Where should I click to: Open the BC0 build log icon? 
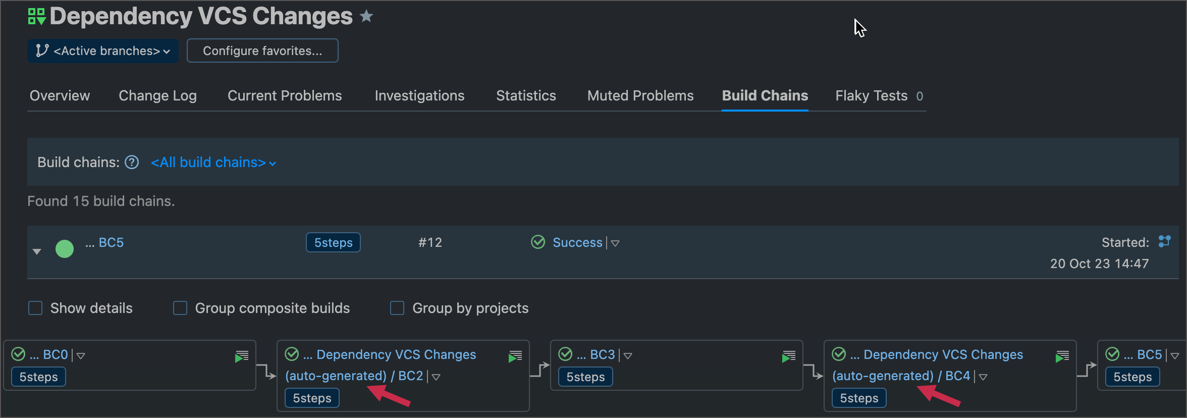click(x=242, y=356)
